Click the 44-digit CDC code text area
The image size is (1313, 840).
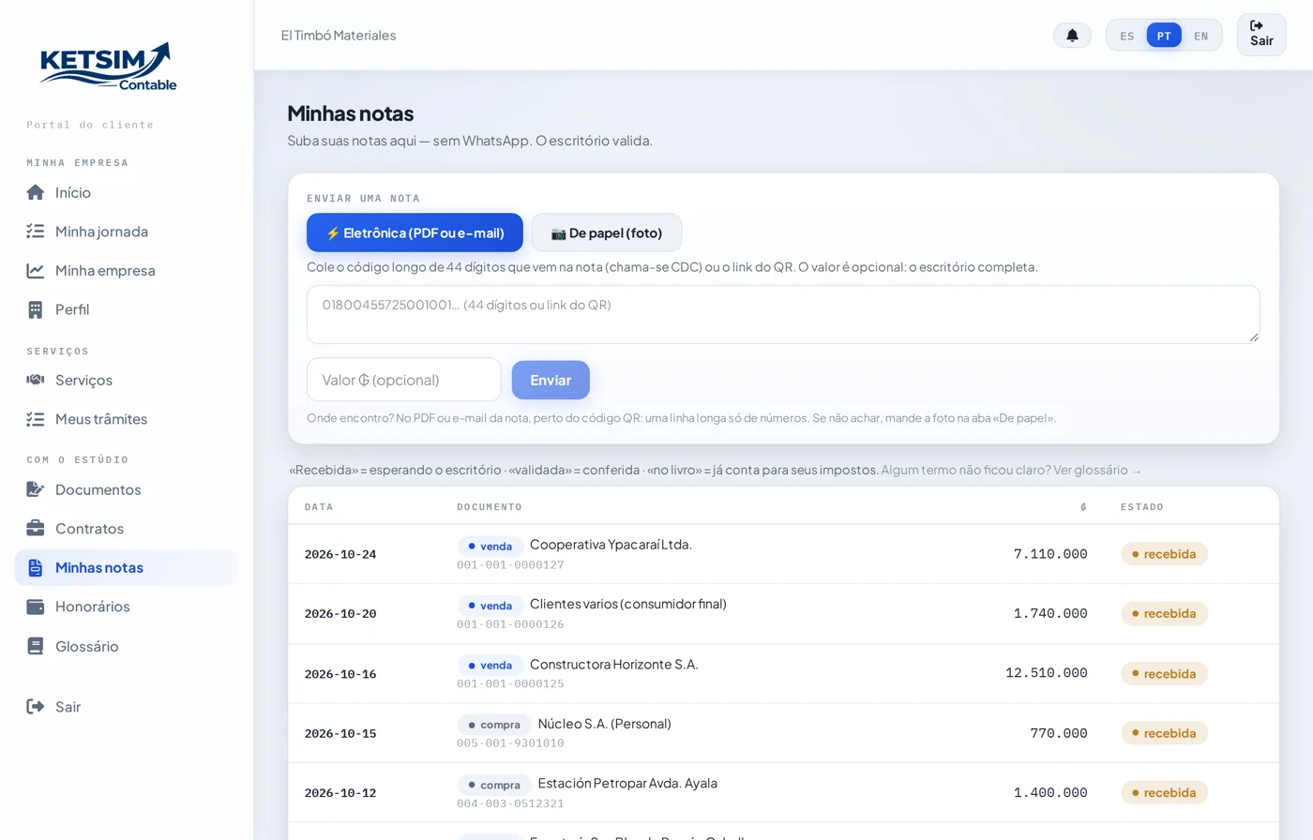783,314
